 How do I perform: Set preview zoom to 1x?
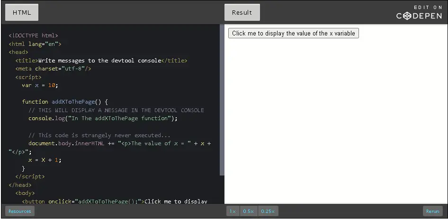click(233, 211)
